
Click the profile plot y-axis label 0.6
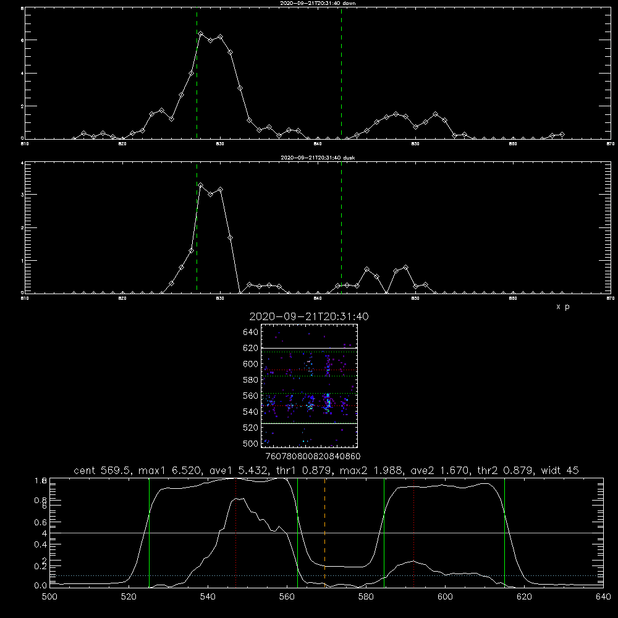pyautogui.click(x=41, y=522)
